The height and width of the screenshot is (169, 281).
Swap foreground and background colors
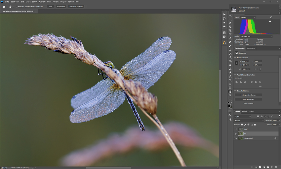[231, 102]
